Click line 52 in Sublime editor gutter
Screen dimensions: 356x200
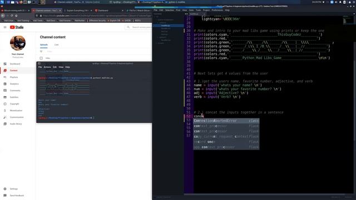click(188, 116)
